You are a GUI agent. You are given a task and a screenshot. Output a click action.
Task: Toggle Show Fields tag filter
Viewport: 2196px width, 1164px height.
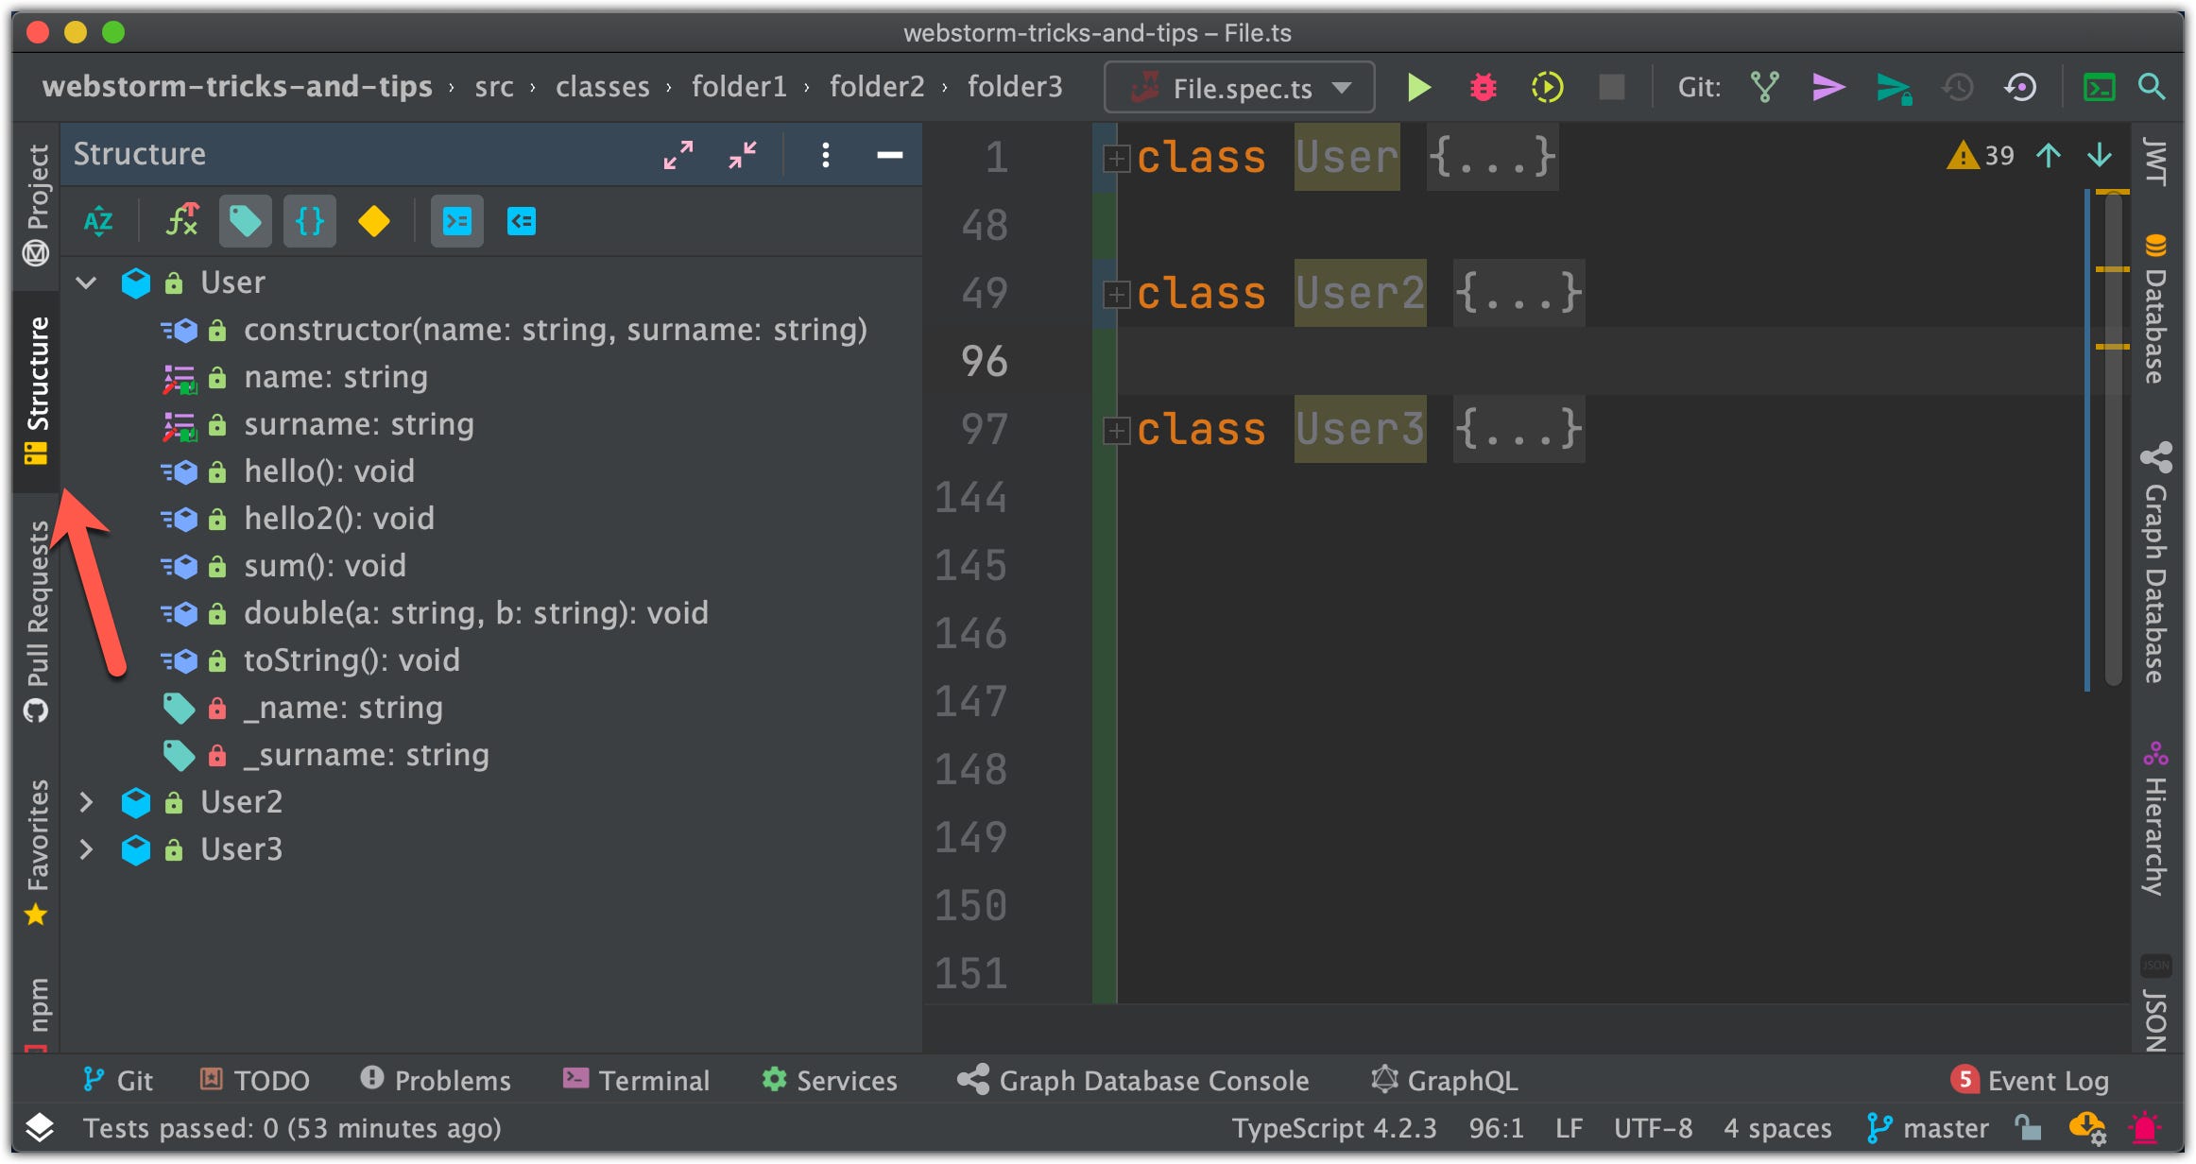pyautogui.click(x=246, y=222)
